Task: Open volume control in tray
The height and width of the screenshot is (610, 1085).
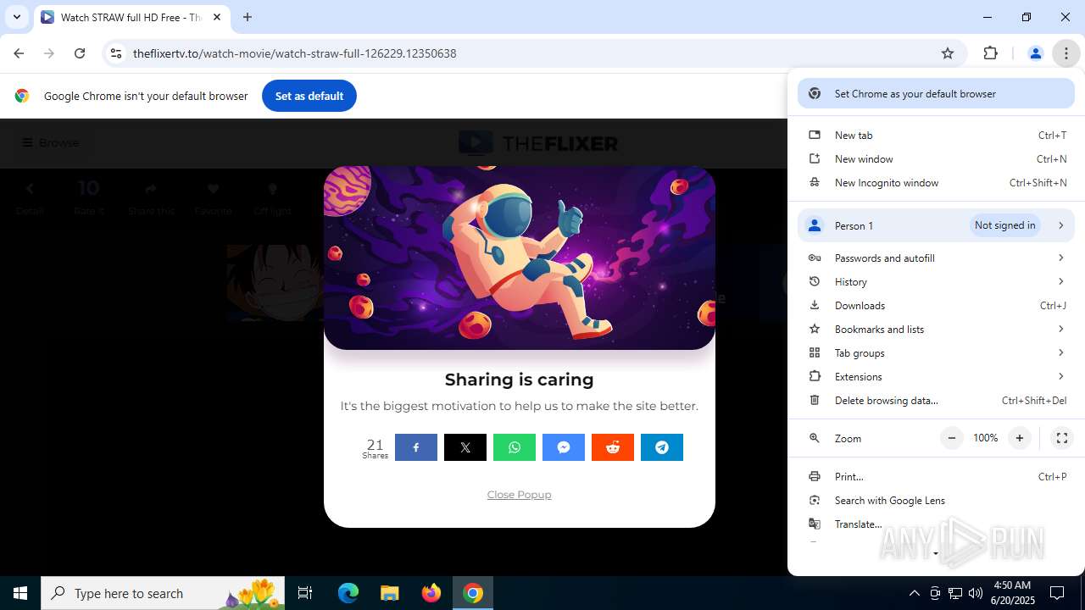Action: 976,593
